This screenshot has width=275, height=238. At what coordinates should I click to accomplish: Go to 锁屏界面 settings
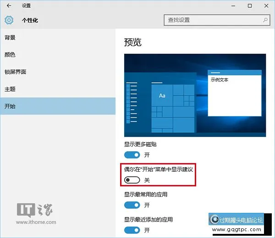tap(16, 72)
